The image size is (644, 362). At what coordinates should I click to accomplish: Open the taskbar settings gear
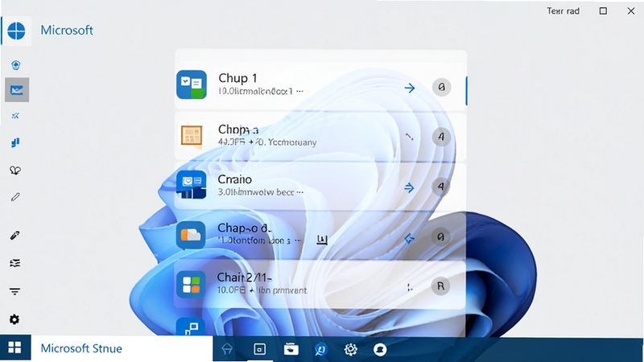click(350, 349)
